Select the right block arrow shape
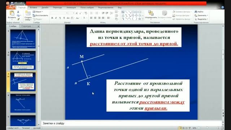 pos(133,15)
